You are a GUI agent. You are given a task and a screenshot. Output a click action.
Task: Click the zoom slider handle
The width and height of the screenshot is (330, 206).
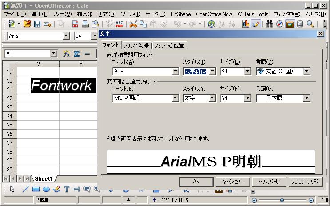282,200
